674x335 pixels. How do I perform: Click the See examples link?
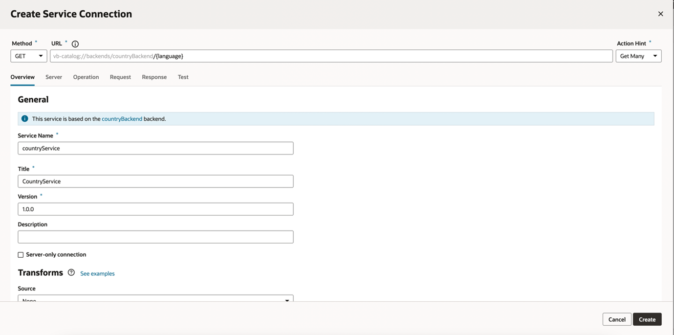97,273
